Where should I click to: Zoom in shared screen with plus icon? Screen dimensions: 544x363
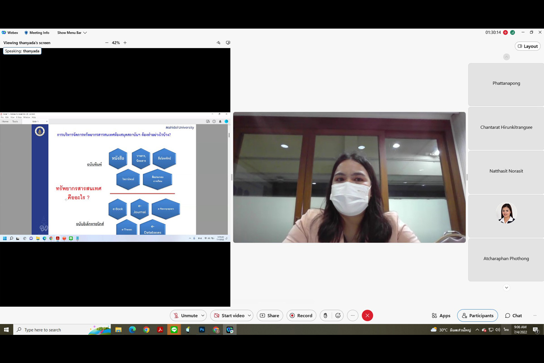125,43
